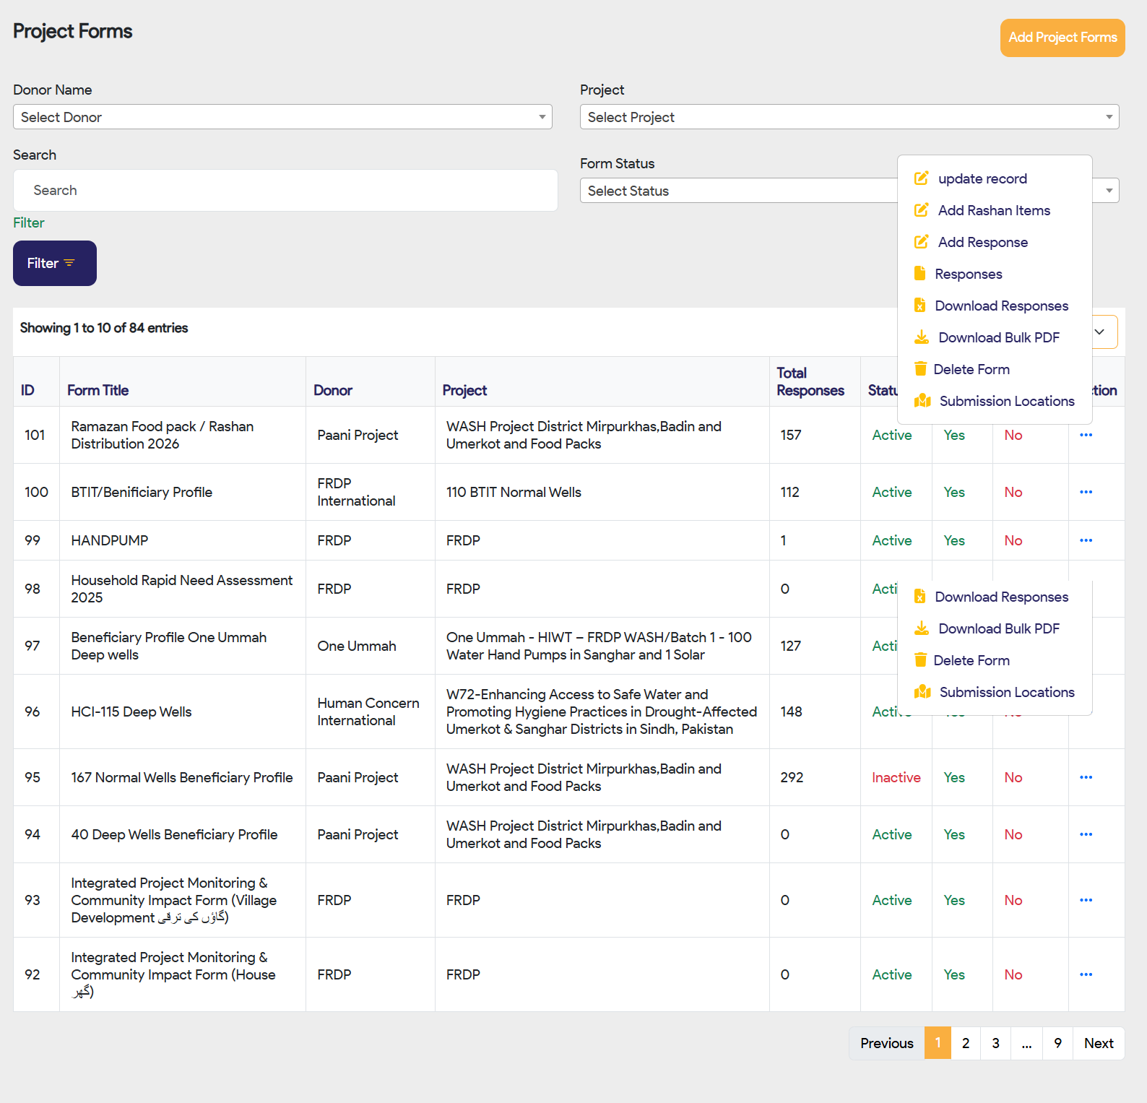Select Add Response in the actions menu
Screen dimensions: 1147x1103
pos(982,242)
